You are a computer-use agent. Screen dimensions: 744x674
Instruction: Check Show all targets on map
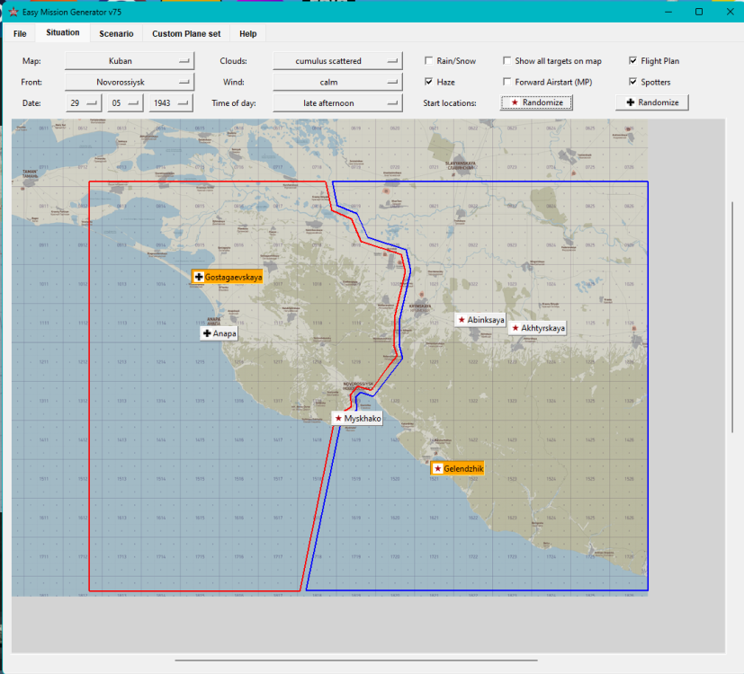click(x=507, y=61)
